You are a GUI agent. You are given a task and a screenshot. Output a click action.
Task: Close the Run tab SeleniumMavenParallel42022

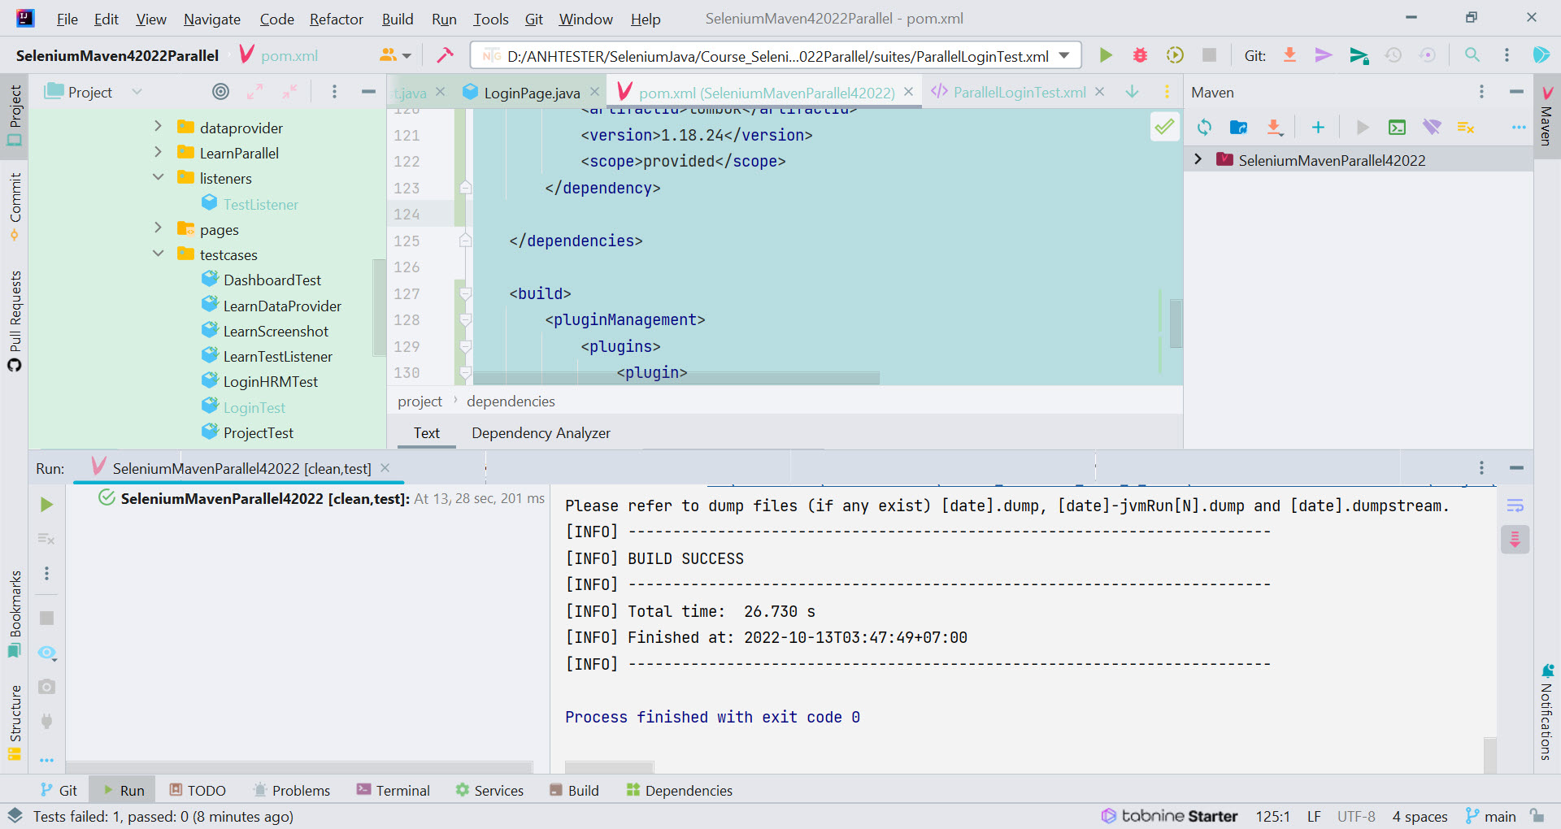(385, 468)
